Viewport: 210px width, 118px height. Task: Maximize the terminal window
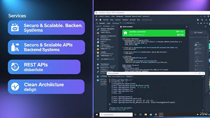coord(200,73)
